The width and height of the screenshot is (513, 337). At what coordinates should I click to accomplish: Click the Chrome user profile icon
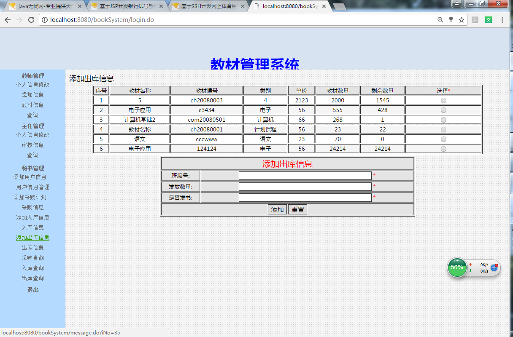click(x=457, y=4)
